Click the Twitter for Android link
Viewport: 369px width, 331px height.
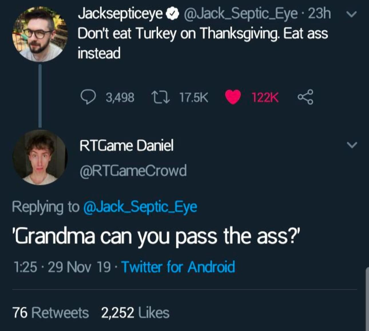(x=178, y=267)
